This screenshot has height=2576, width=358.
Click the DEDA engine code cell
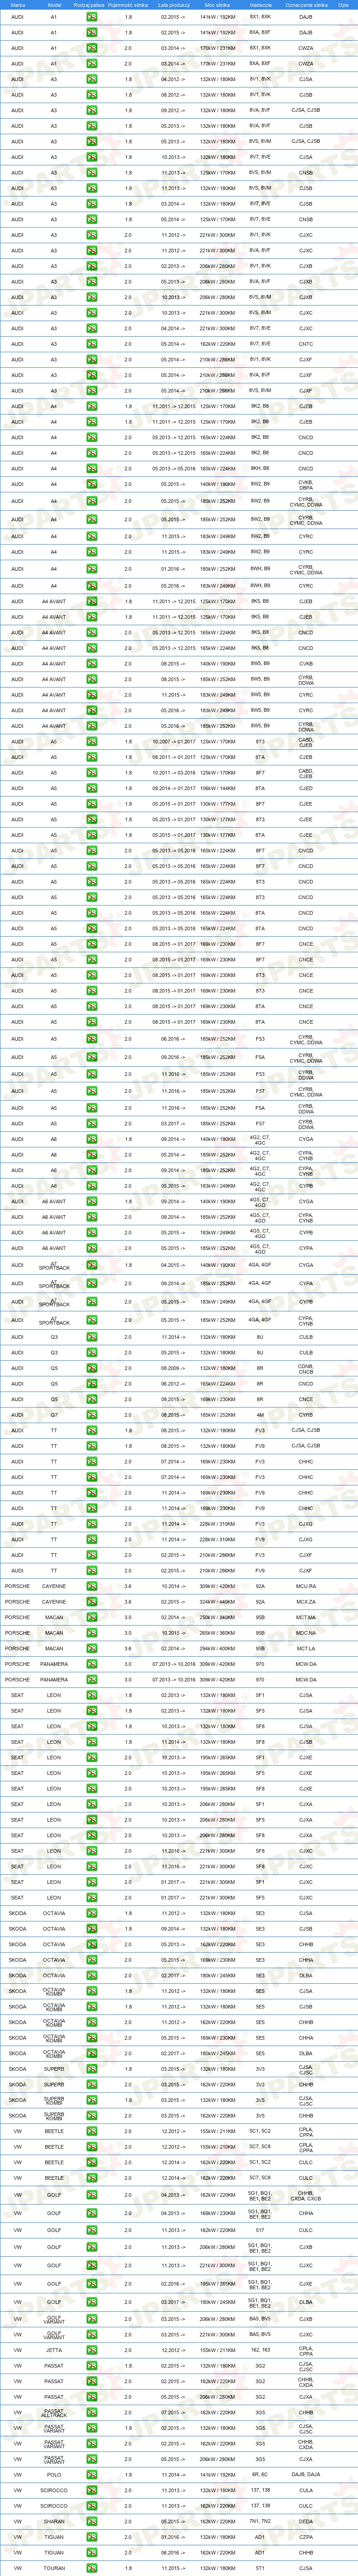point(305,2521)
